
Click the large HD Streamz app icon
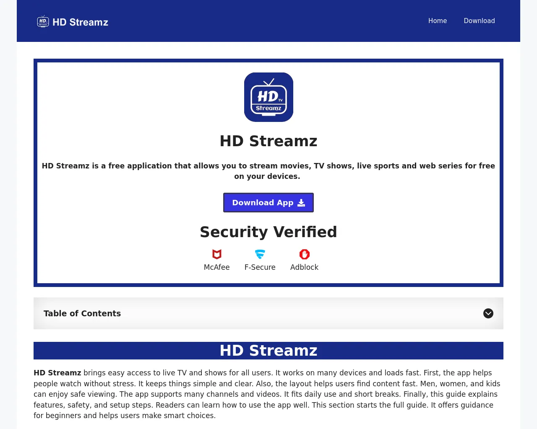pos(268,97)
